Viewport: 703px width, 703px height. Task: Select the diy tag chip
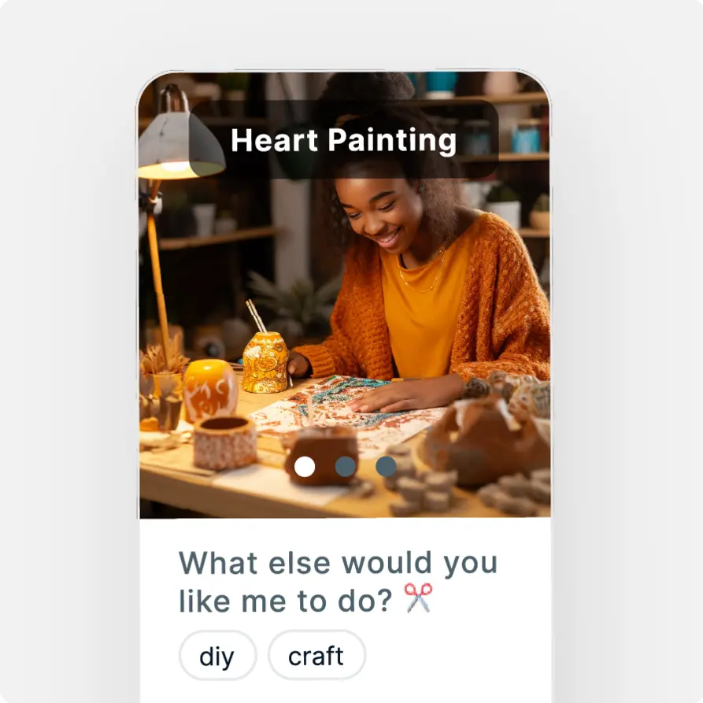point(217,656)
